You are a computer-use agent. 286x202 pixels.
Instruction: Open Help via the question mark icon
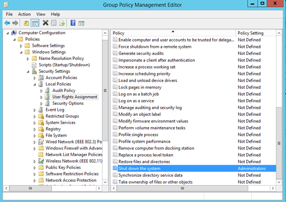click(x=73, y=23)
